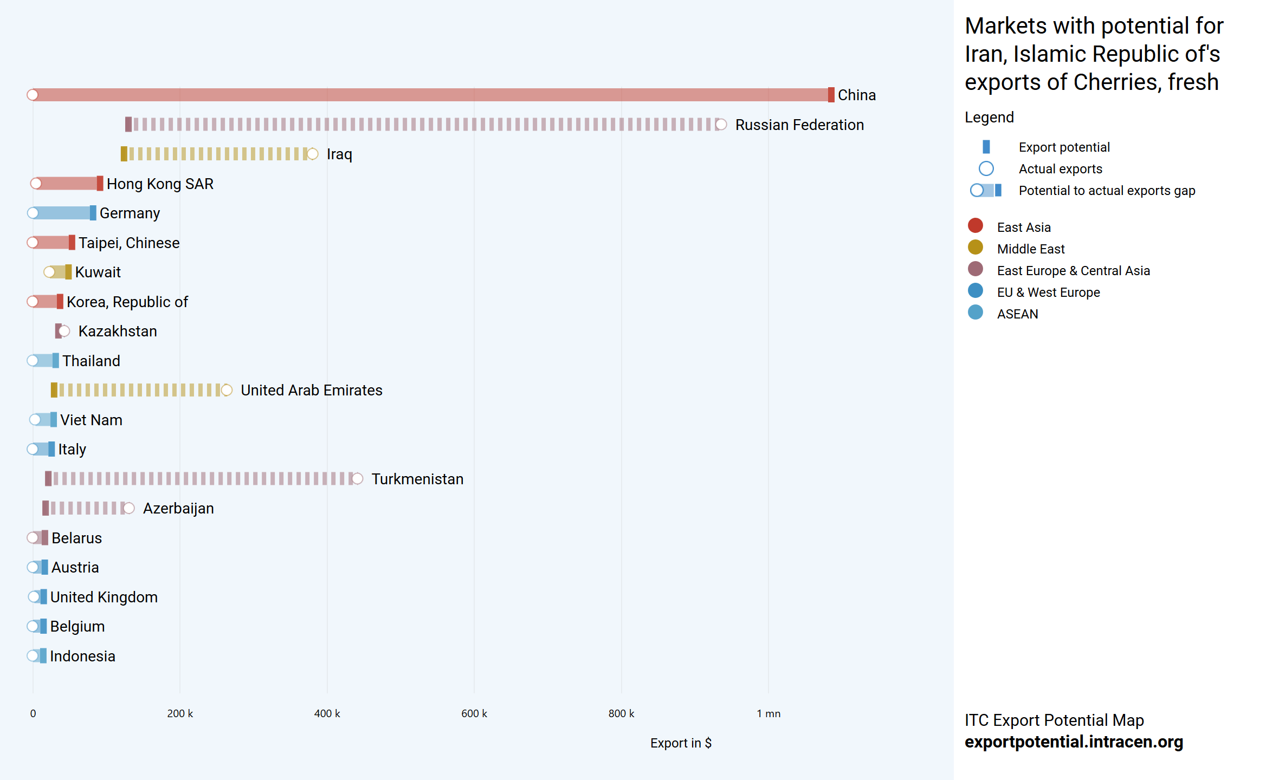Click the Hong Kong SAR bar
This screenshot has width=1279, height=780.
(x=68, y=184)
